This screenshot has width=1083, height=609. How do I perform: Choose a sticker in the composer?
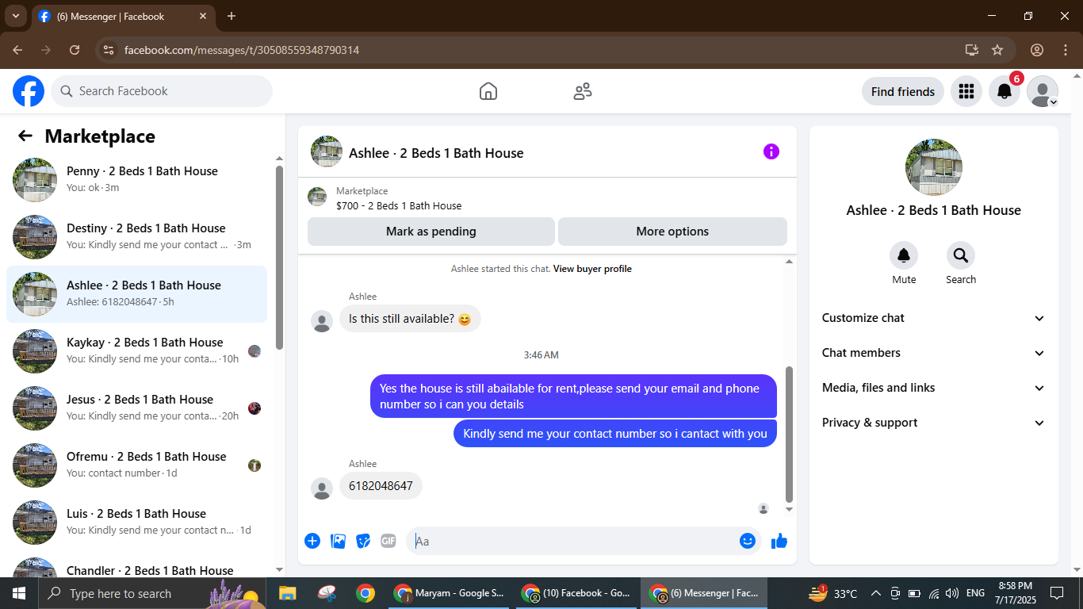363,541
